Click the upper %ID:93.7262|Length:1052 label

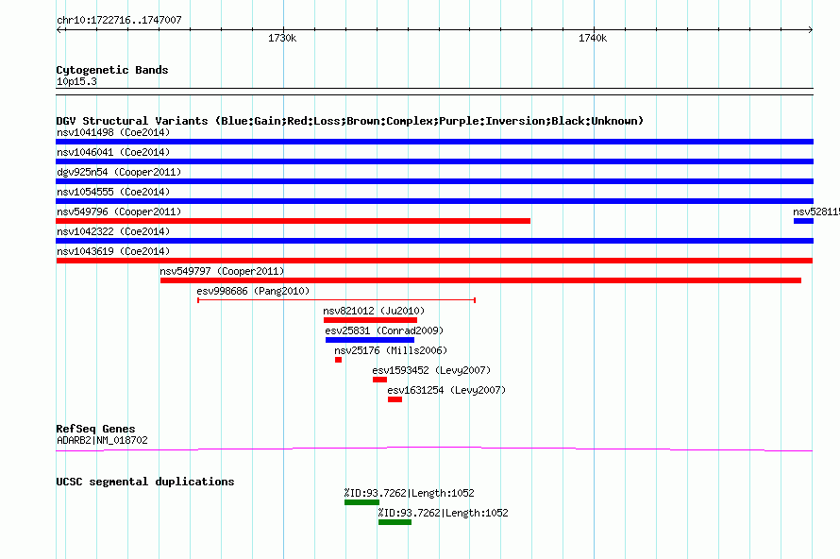point(409,493)
